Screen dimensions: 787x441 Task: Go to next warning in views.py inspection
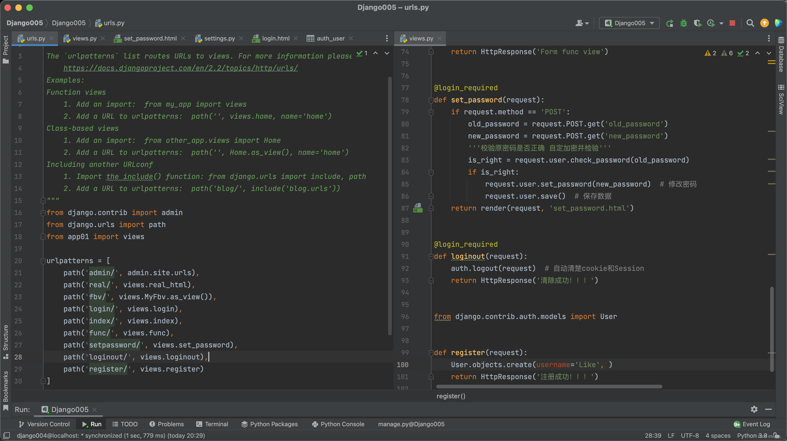point(769,53)
